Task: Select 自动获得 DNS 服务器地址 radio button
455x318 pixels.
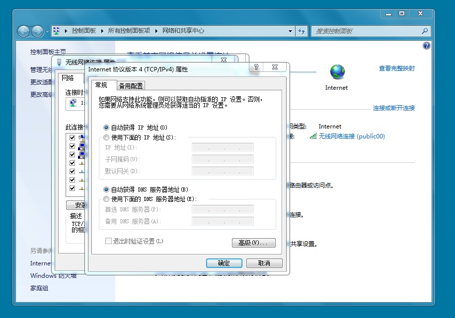Action: tap(106, 190)
